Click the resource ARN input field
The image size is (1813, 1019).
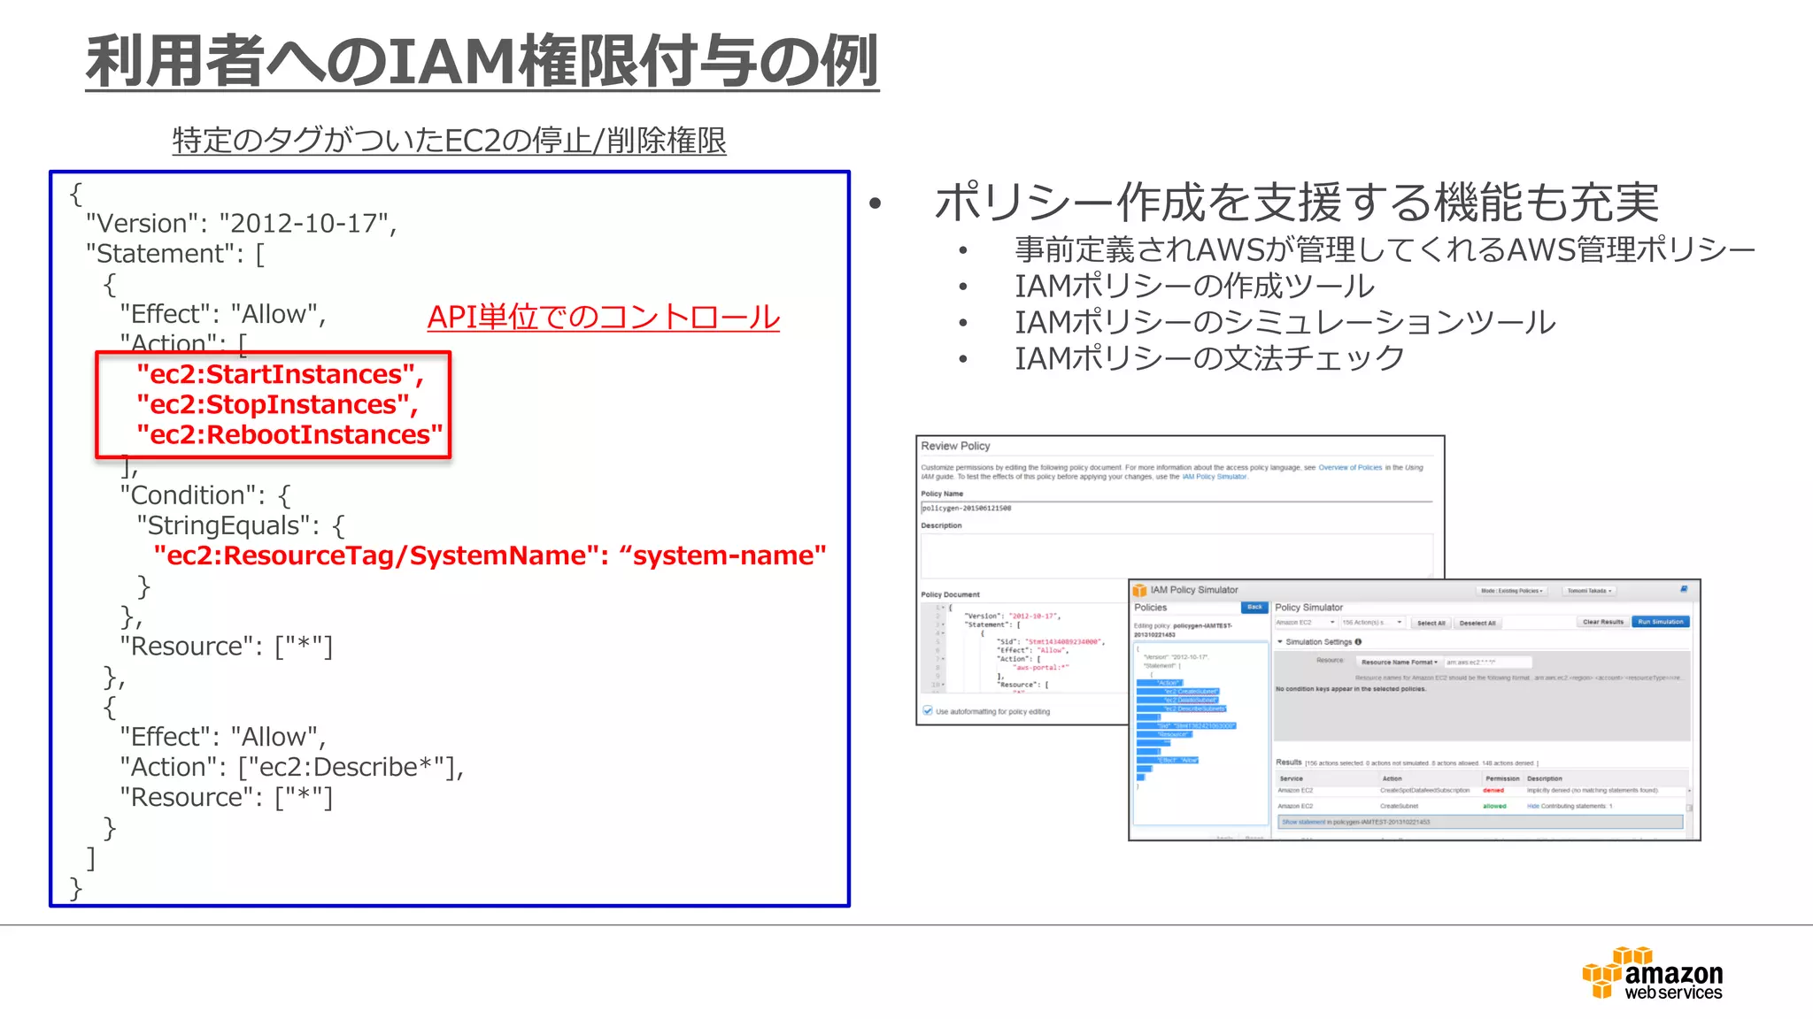(1487, 662)
